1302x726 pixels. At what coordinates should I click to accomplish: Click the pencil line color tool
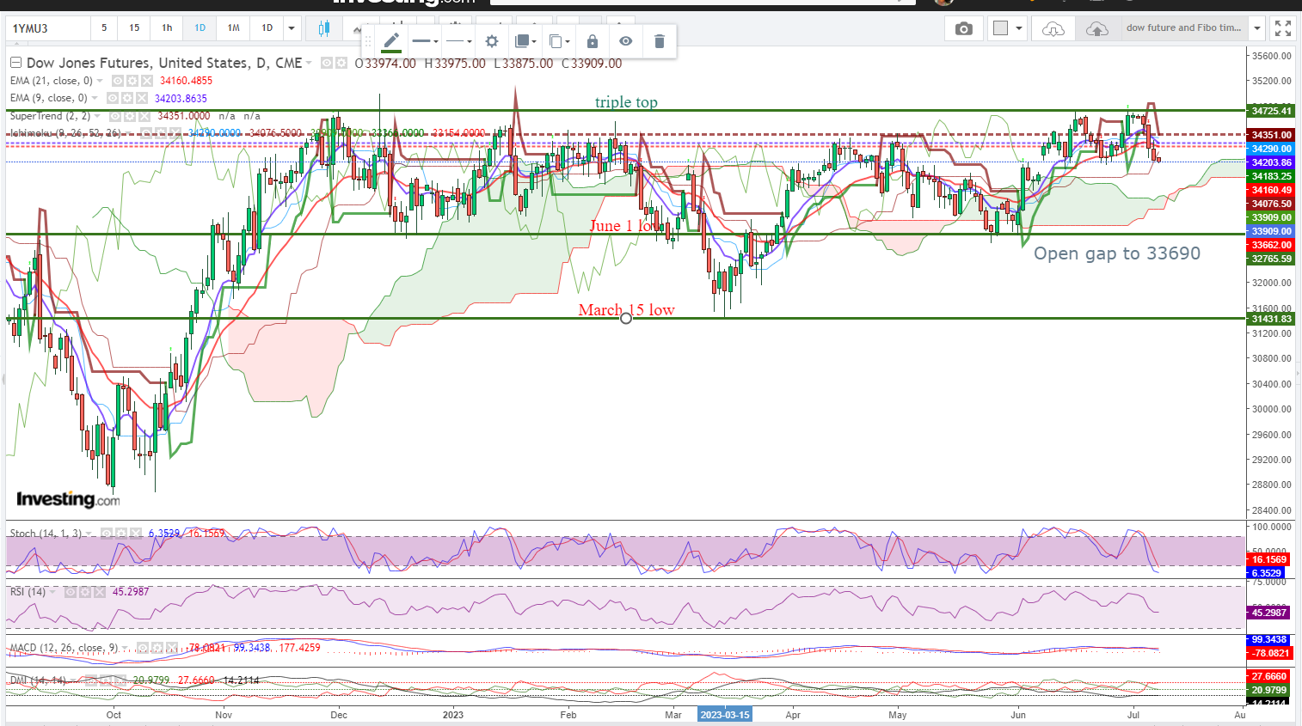tap(391, 40)
